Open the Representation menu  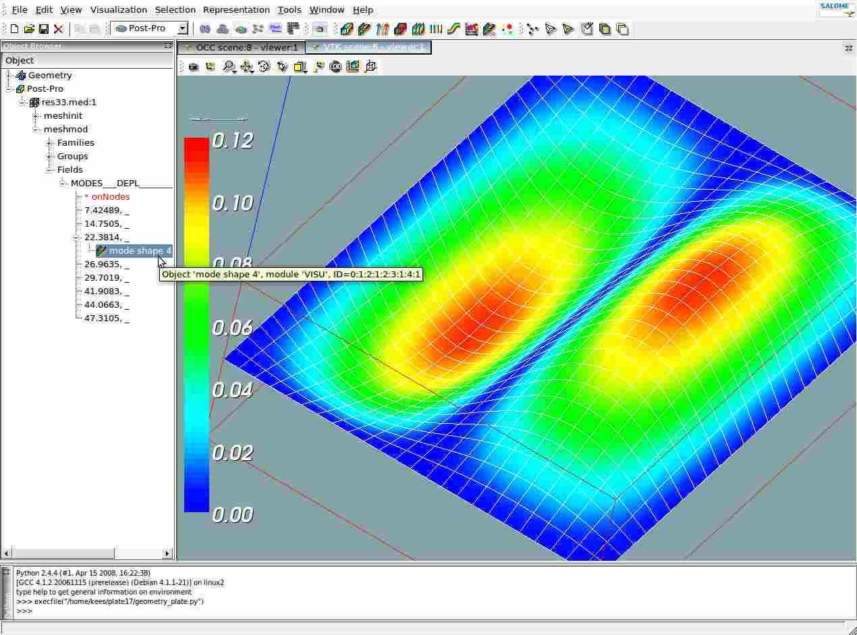(236, 9)
